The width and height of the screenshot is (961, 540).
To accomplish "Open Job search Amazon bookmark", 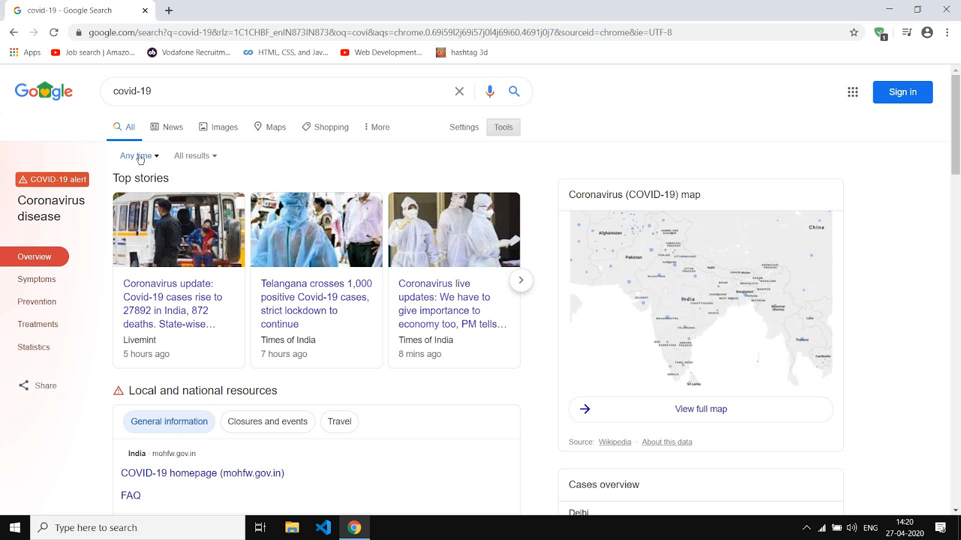I will [93, 52].
